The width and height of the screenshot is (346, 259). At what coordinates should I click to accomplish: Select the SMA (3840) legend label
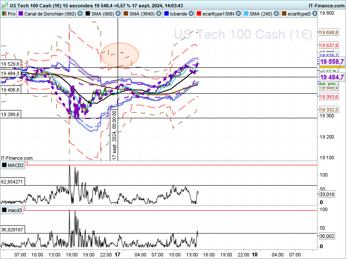(142, 14)
